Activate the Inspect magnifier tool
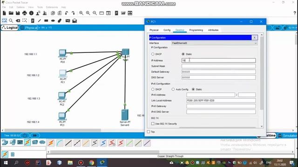The height and width of the screenshot is (167, 298). click(x=11, y=20)
